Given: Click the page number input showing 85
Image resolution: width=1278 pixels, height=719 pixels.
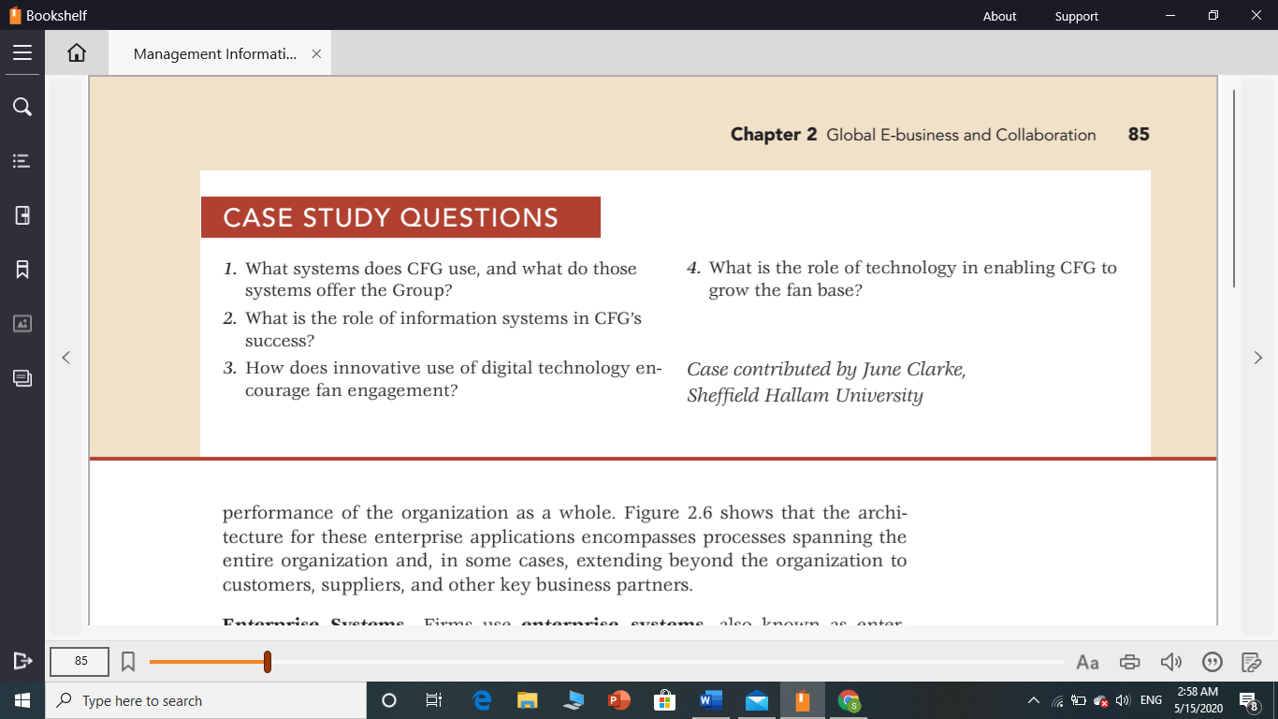Looking at the screenshot, I should pos(79,661).
